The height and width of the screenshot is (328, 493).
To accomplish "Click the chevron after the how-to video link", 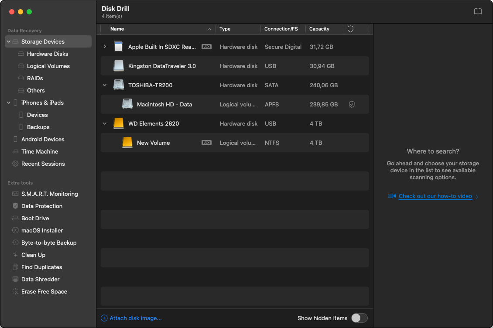I will (477, 197).
